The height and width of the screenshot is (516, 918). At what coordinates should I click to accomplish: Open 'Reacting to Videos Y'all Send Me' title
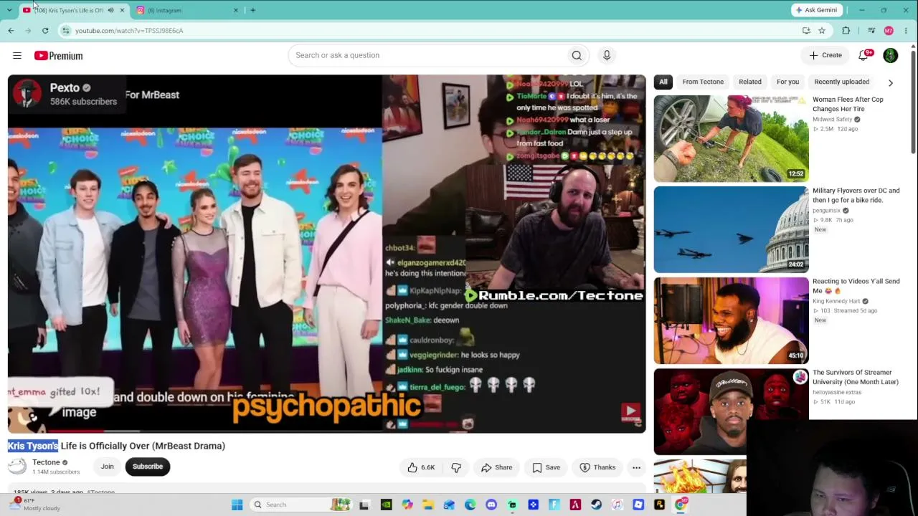pyautogui.click(x=856, y=286)
